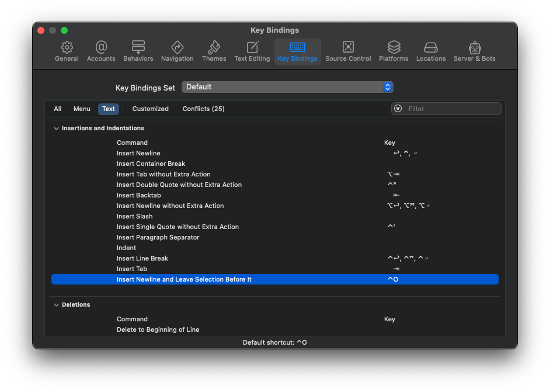Open the Source Control preferences pane

tap(348, 51)
